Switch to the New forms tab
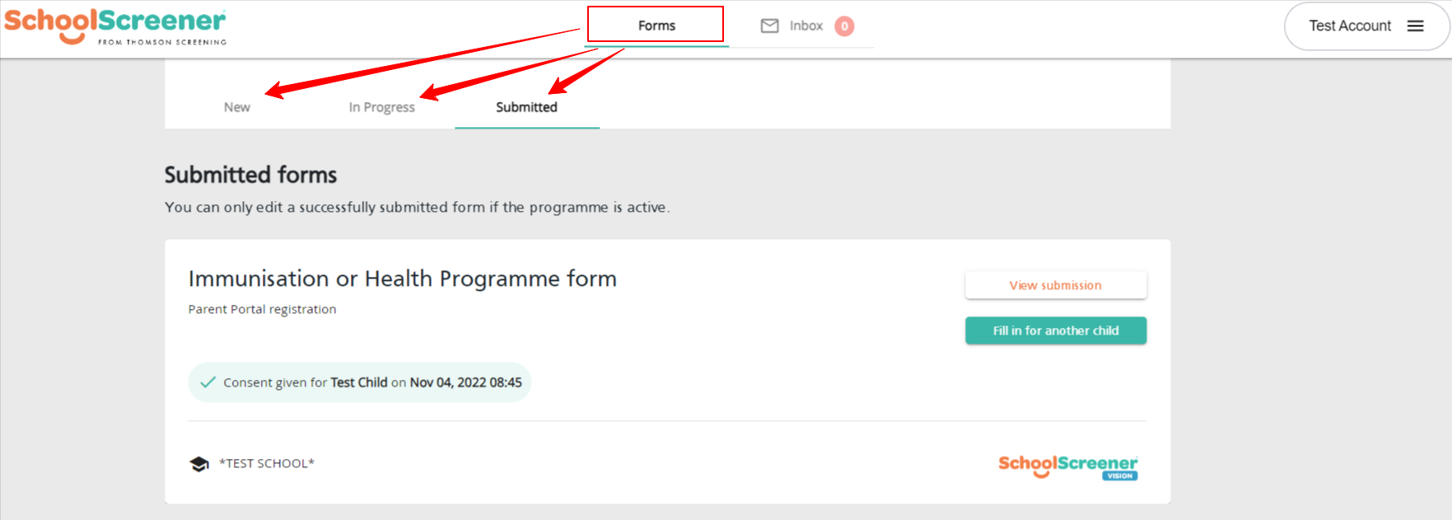 [237, 107]
